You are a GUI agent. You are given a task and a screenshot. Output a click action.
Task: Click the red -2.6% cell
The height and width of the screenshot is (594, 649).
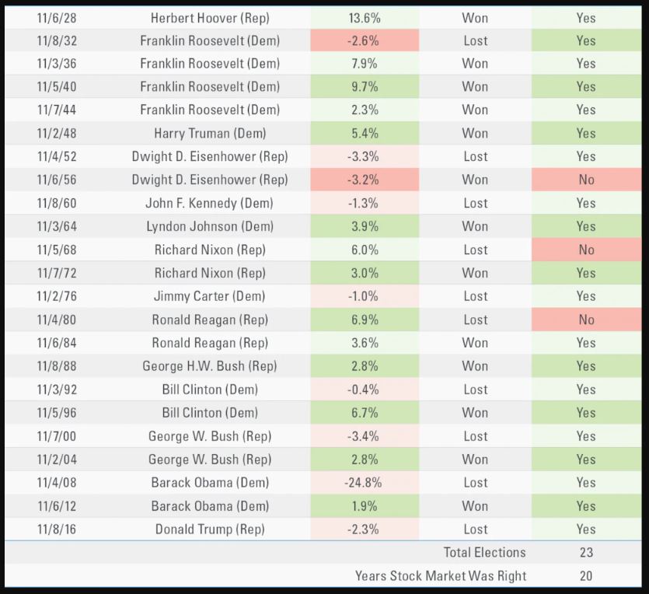(365, 40)
